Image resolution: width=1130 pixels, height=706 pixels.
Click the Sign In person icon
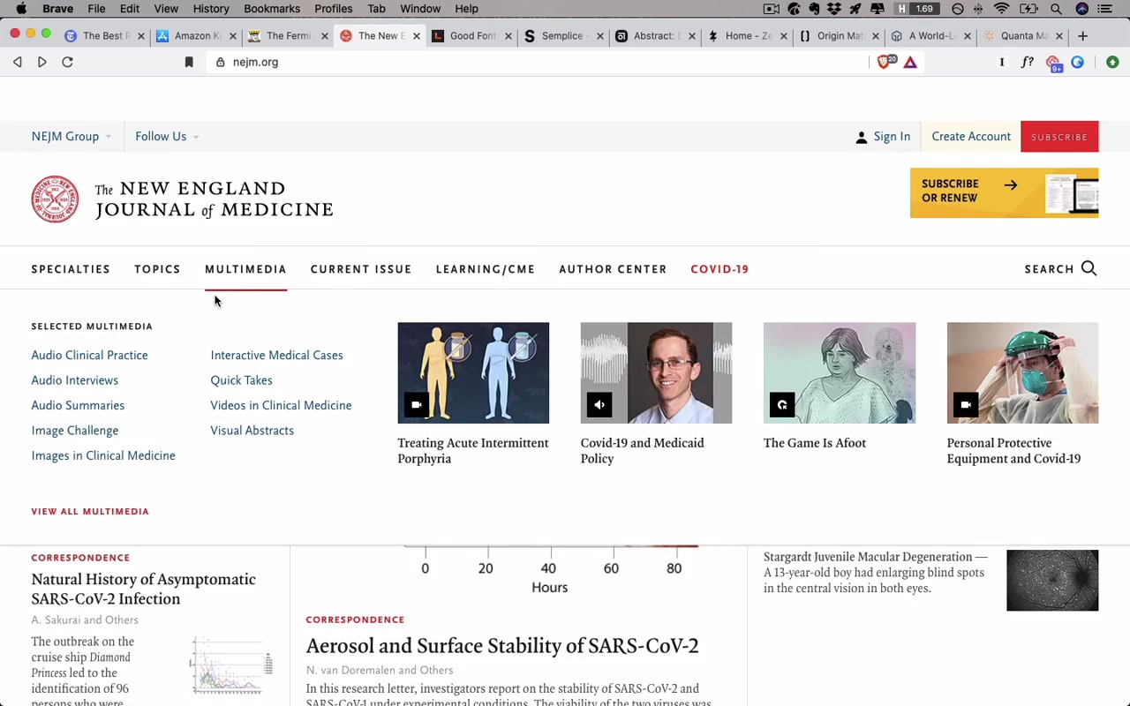click(862, 137)
